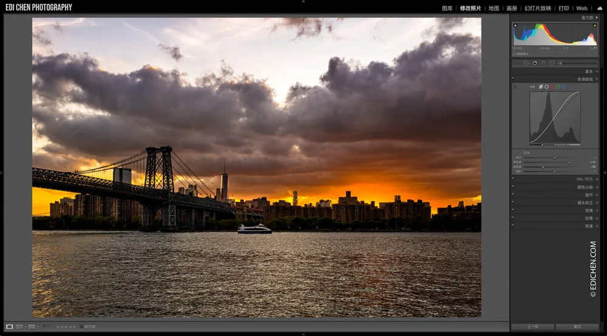Click the 阴影 slider handle in 区域
Screen dimensions: 607x336
[555, 172]
